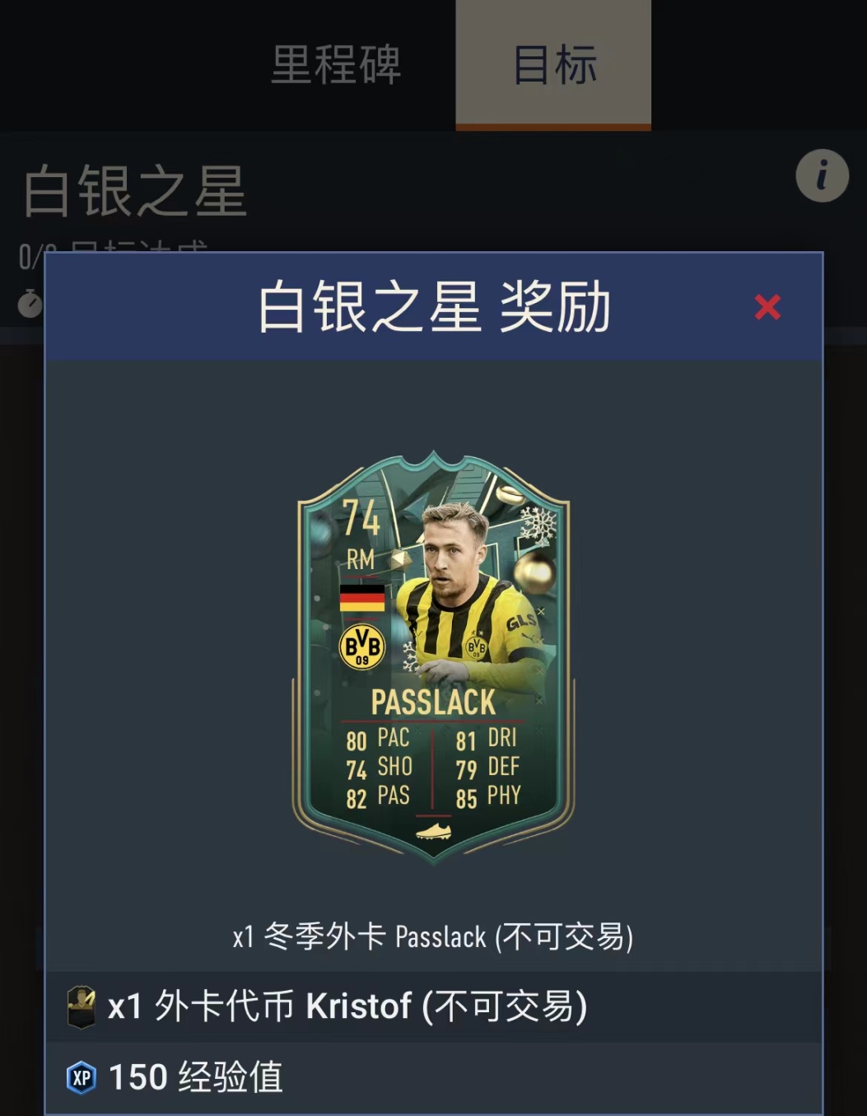Click the XP badge icon
The height and width of the screenshot is (1116, 867).
[x=81, y=1077]
